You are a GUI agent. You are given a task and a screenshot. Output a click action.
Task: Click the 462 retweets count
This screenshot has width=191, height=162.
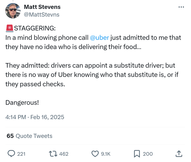(x=64, y=154)
